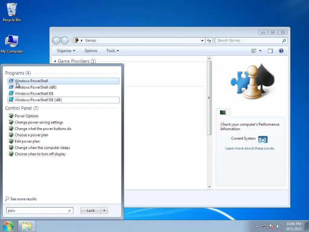Click scroll up arrow in Games list
The image size is (309, 232).
pos(209,58)
